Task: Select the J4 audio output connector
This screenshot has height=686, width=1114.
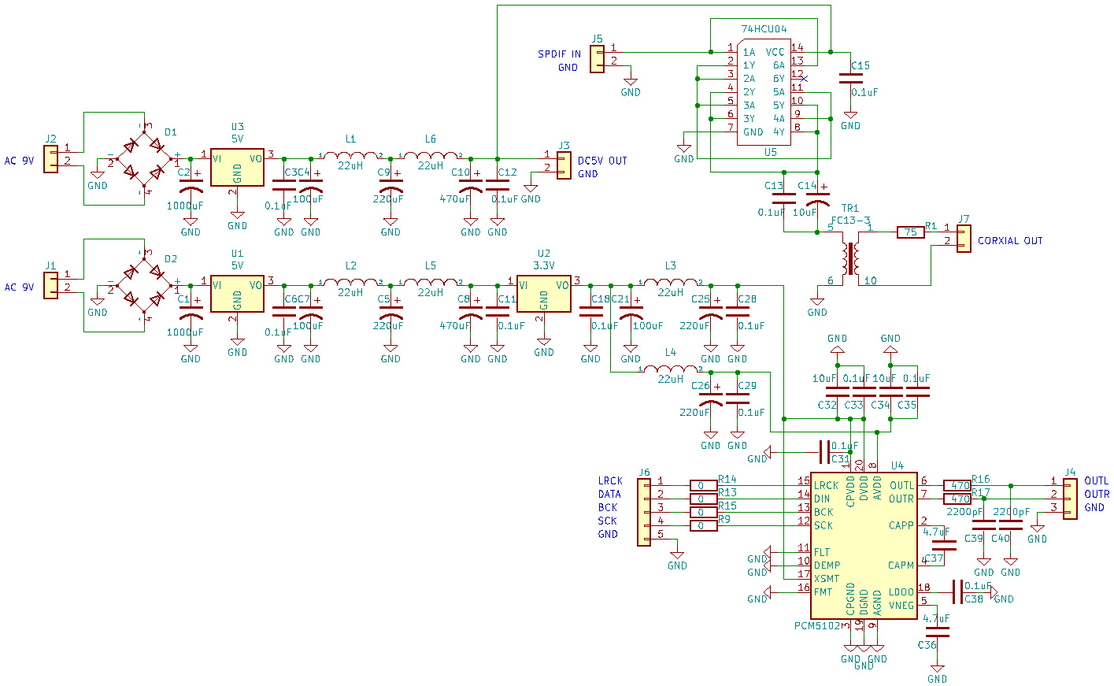Action: coord(1069,499)
